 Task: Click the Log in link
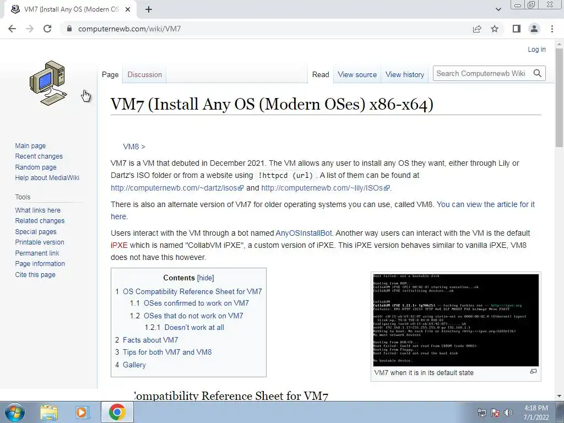click(536, 49)
